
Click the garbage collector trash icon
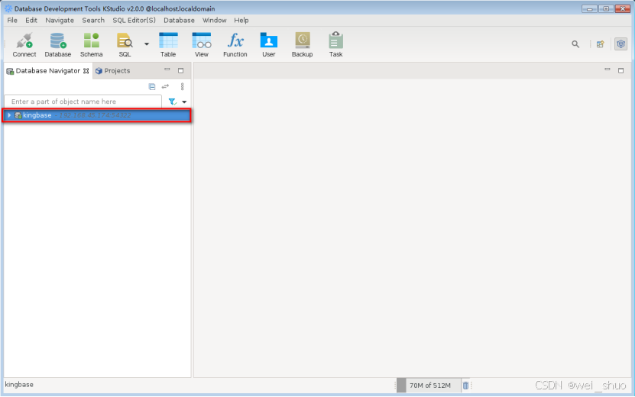(465, 386)
